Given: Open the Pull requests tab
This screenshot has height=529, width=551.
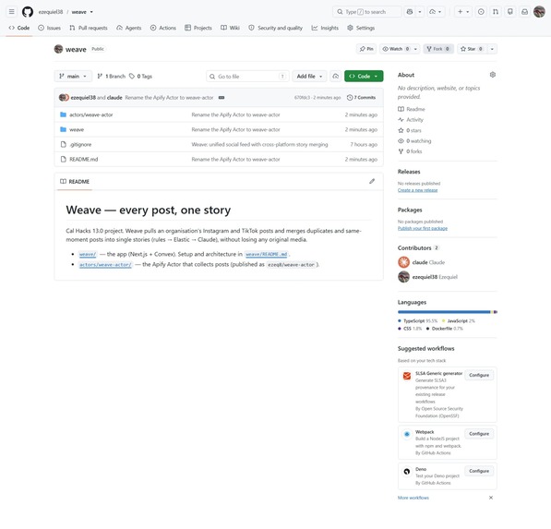Looking at the screenshot, I should click(x=89, y=28).
